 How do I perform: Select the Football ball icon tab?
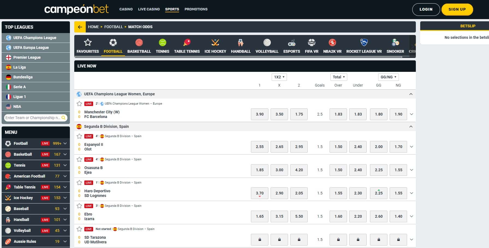[x=113, y=42]
